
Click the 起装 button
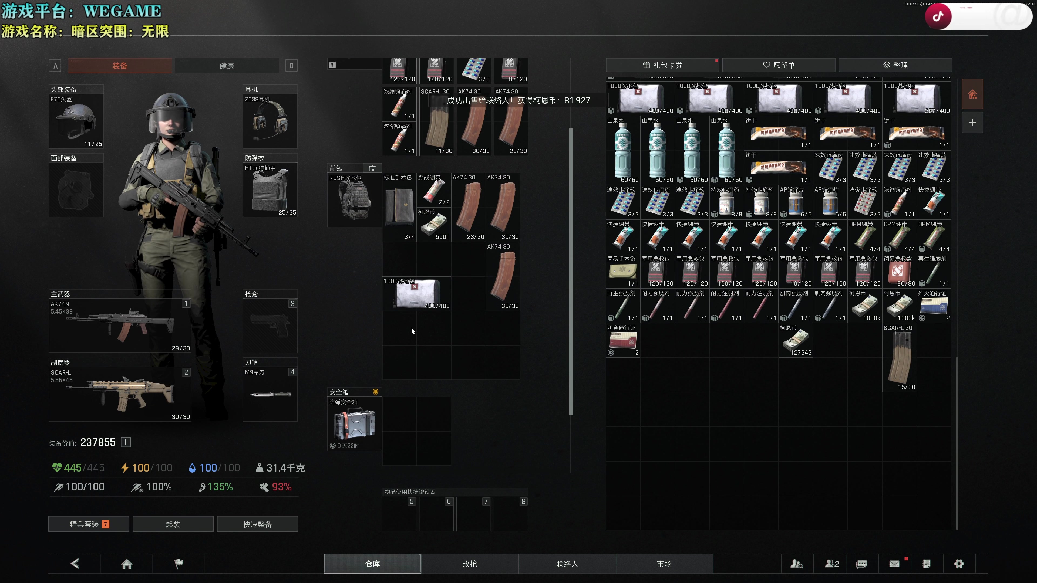173,524
